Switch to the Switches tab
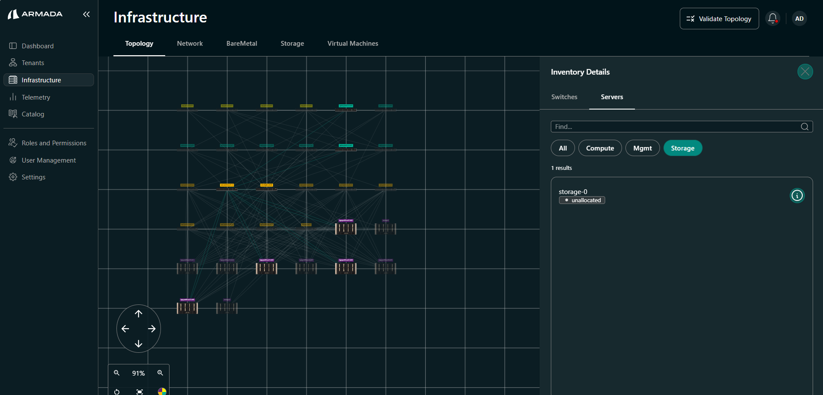The image size is (823, 395). (x=564, y=97)
